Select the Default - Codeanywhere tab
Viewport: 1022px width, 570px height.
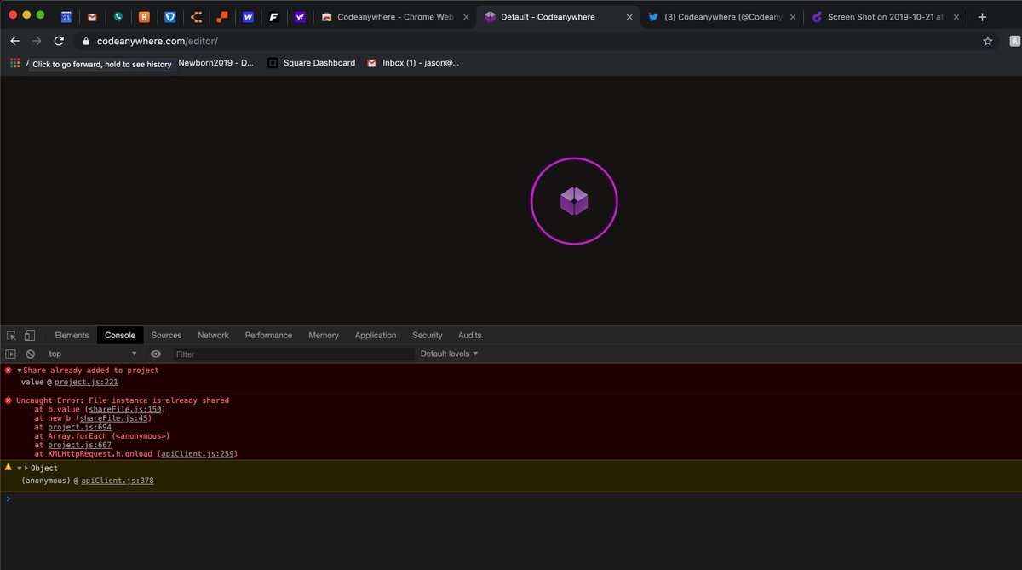(x=557, y=16)
